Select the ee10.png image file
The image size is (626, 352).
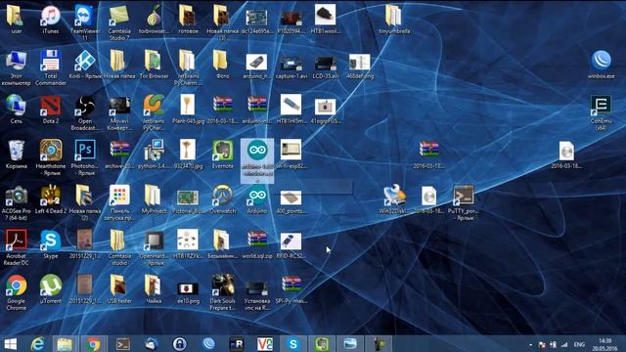(188, 289)
